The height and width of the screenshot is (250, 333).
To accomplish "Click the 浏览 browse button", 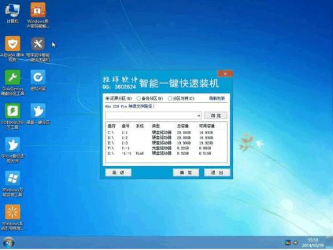I will click(x=215, y=115).
